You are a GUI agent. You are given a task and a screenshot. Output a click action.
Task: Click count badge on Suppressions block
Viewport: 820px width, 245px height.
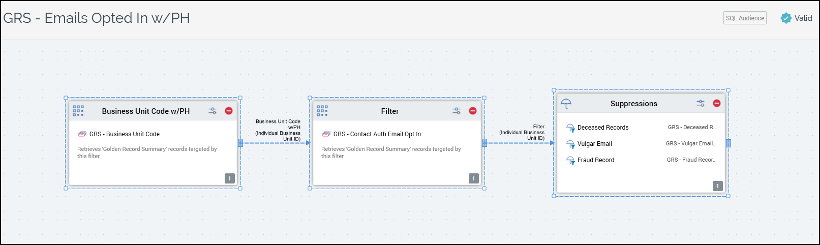(717, 186)
